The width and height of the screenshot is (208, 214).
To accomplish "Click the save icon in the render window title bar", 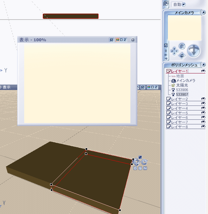I will pyautogui.click(x=112, y=40).
